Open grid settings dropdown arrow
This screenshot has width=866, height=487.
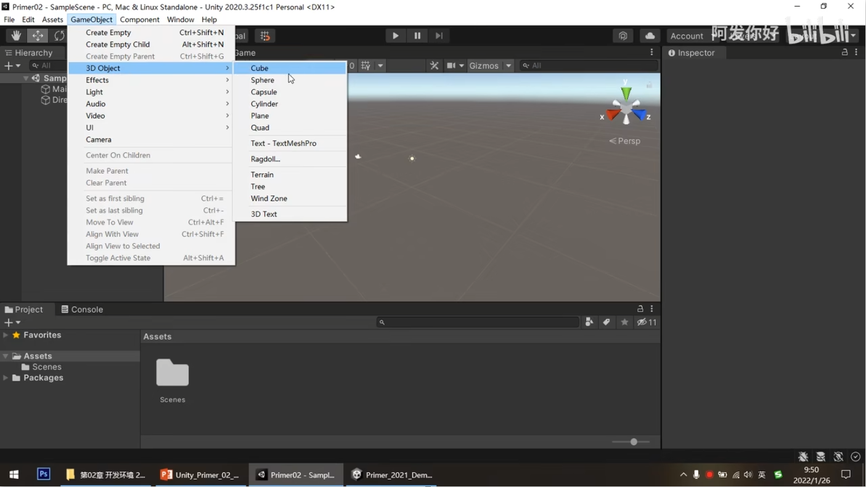(380, 65)
